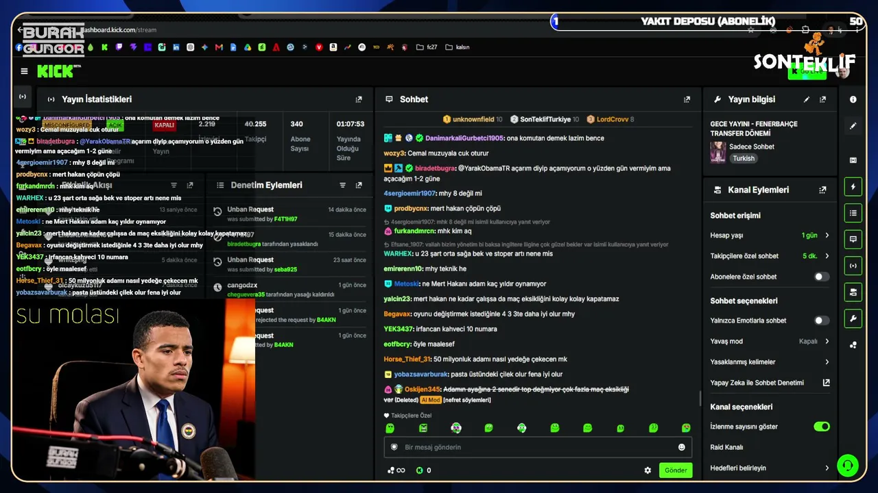The image size is (878, 493).
Task: Open chat settings gear icon
Action: (x=648, y=470)
